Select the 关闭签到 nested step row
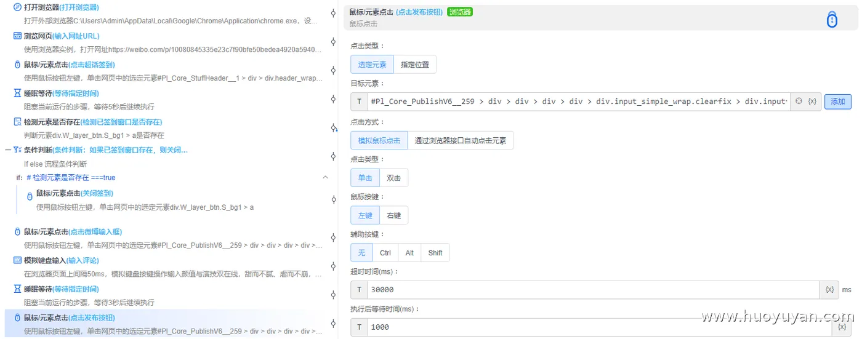862x339 pixels. (x=175, y=200)
